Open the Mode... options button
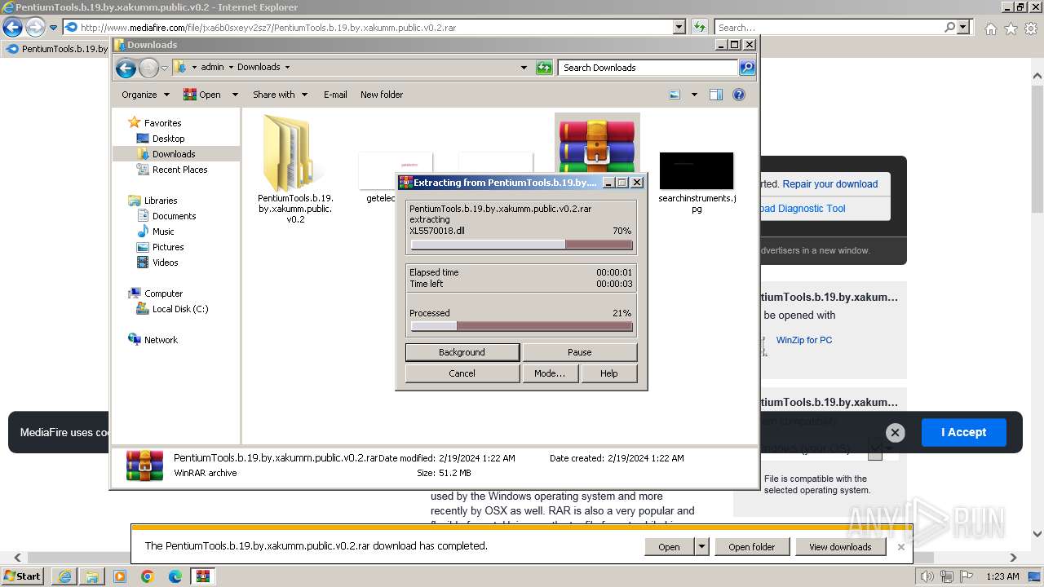Viewport: 1044px width, 587px height. pyautogui.click(x=549, y=373)
